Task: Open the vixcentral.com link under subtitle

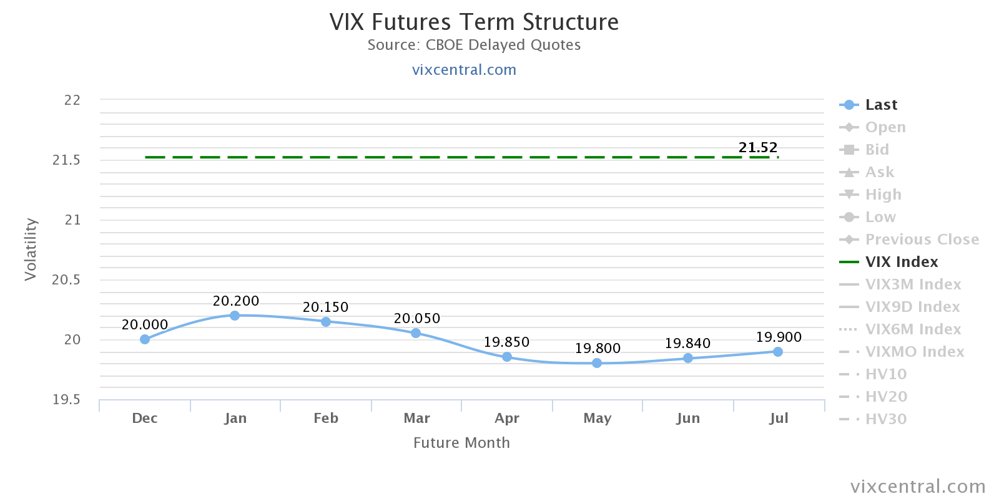Action: [464, 70]
